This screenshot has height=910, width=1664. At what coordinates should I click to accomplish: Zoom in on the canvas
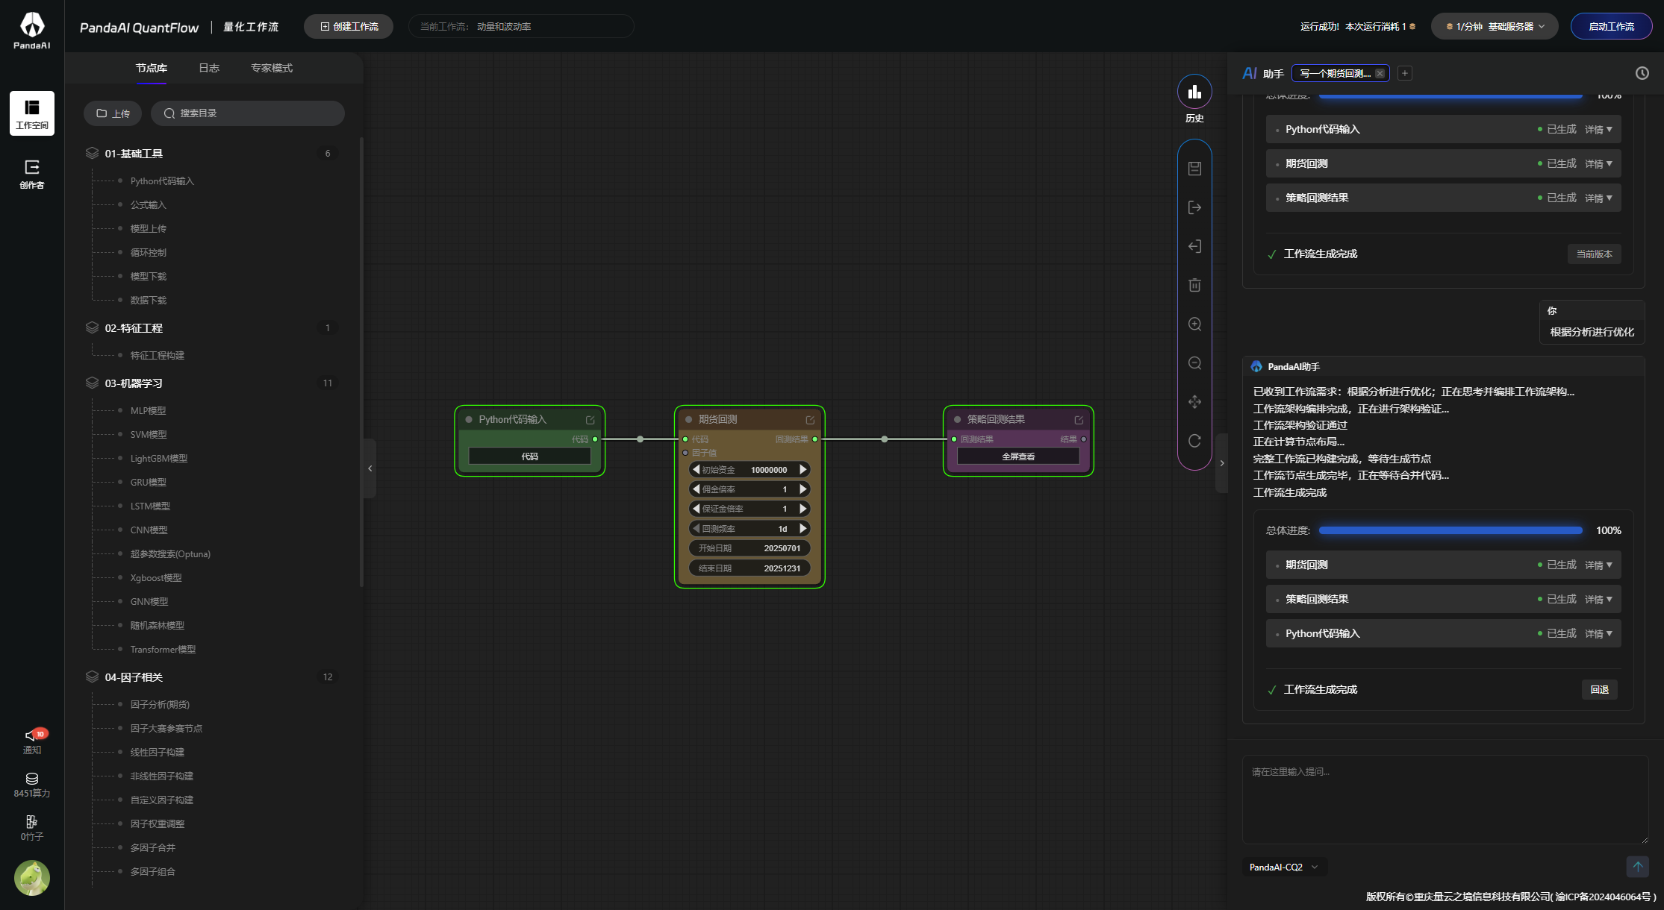pos(1194,324)
